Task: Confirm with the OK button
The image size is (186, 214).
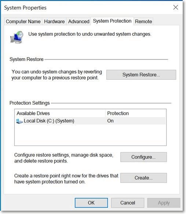Action: (x=91, y=203)
